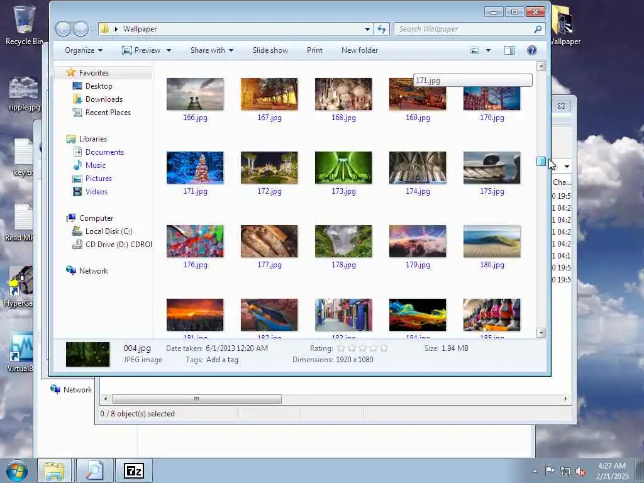Select Network in the Wallpaper window

tap(93, 270)
